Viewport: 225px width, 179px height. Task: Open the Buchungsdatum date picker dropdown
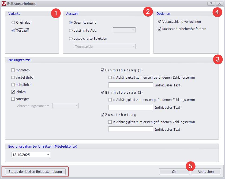48,155
